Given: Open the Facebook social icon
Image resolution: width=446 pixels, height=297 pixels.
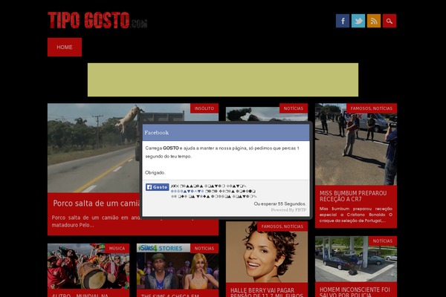Looking at the screenshot, I should (343, 21).
